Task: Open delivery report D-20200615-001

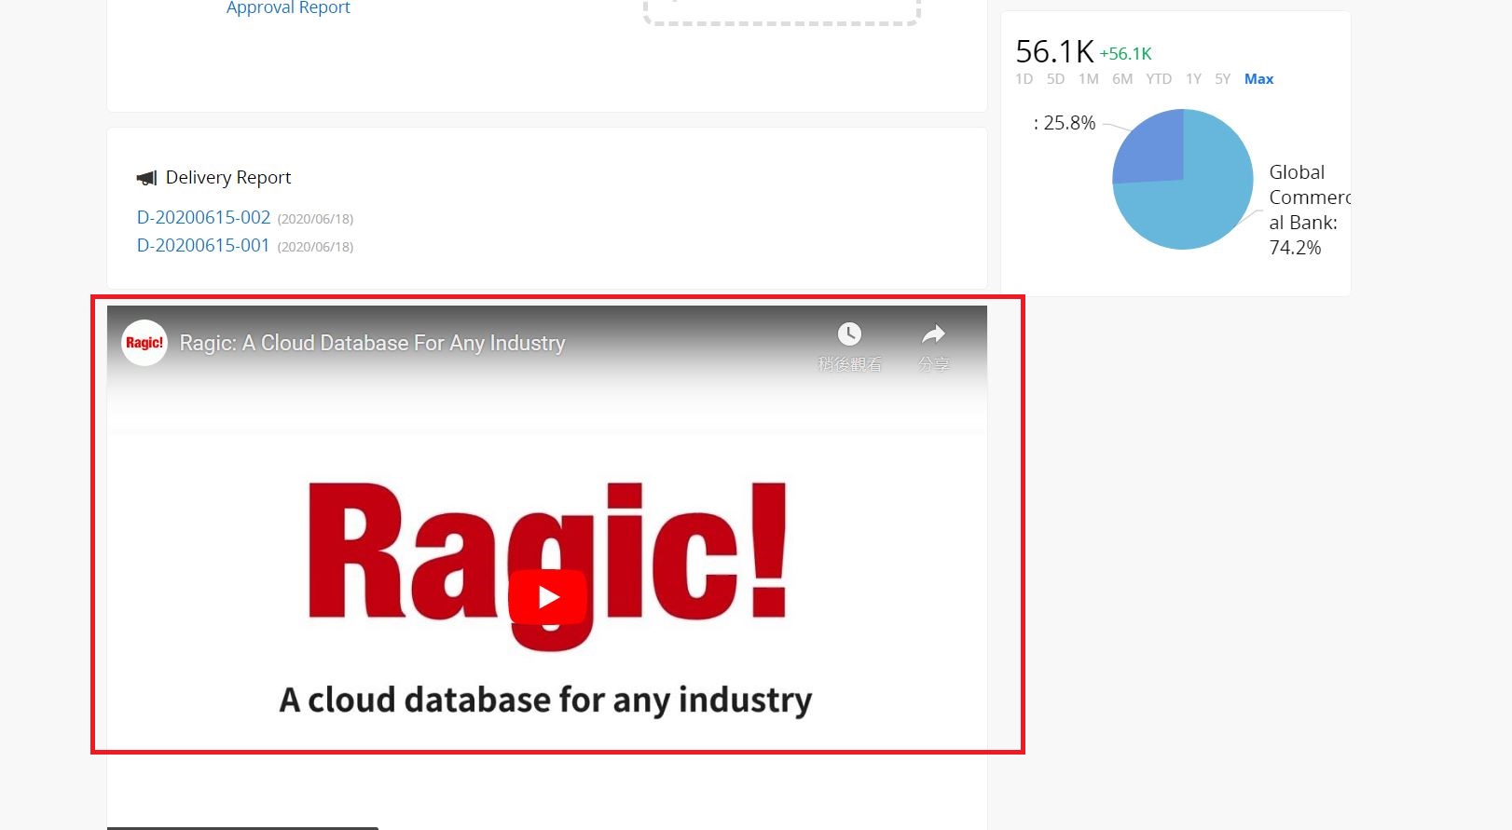Action: (203, 245)
